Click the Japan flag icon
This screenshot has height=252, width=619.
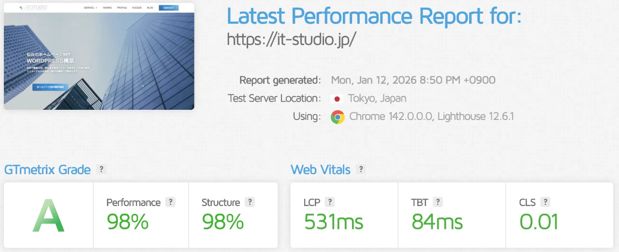tap(337, 99)
